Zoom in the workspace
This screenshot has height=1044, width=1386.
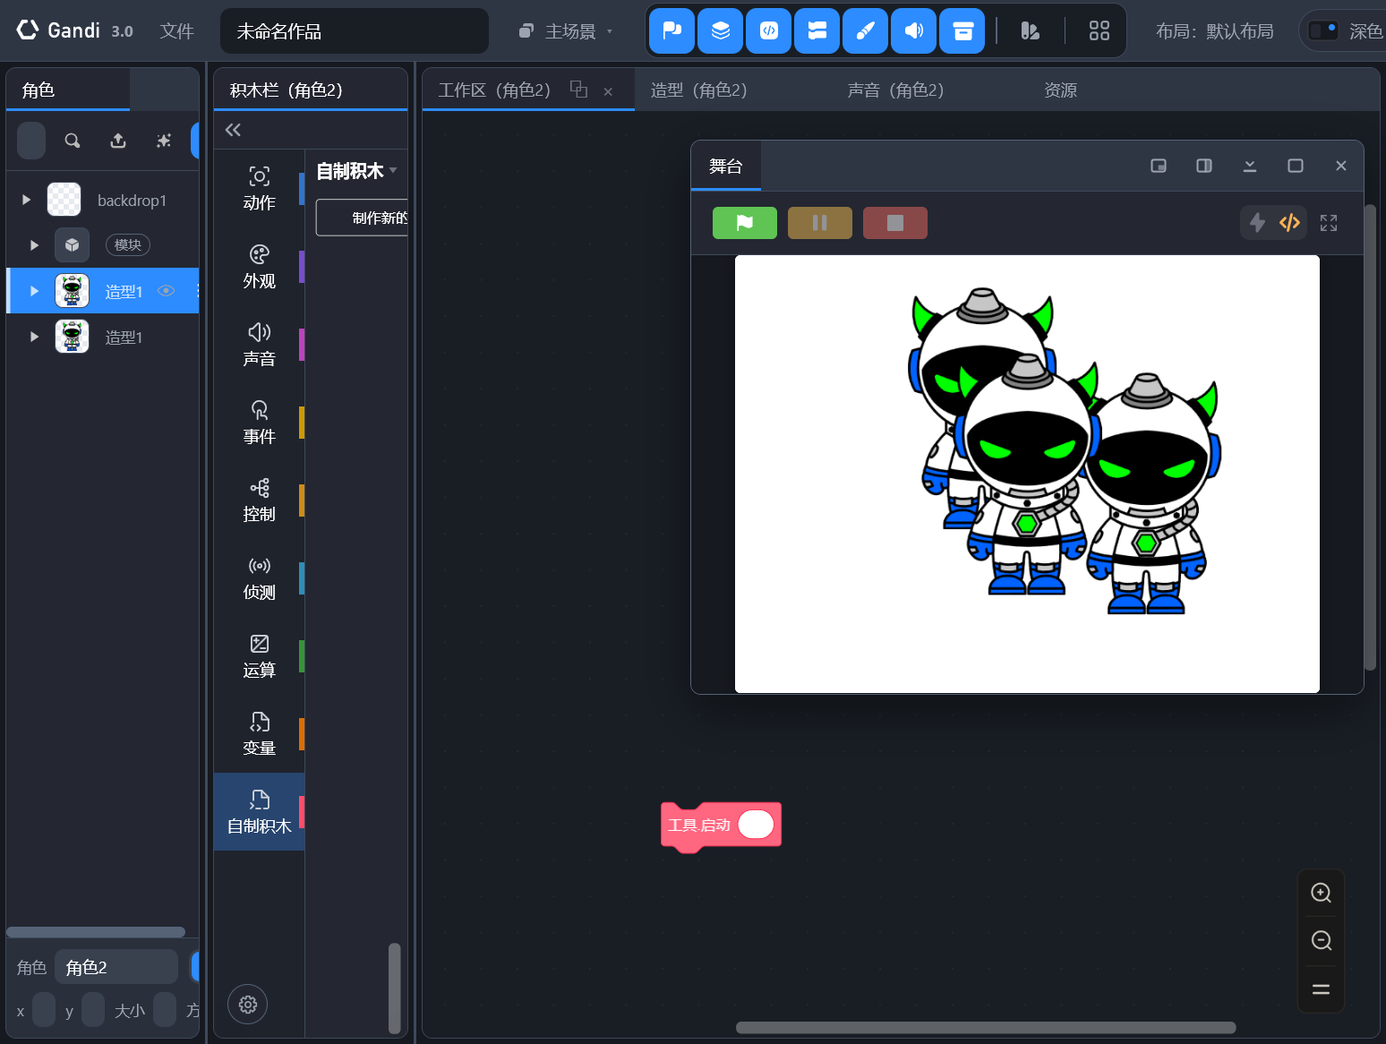[1322, 893]
